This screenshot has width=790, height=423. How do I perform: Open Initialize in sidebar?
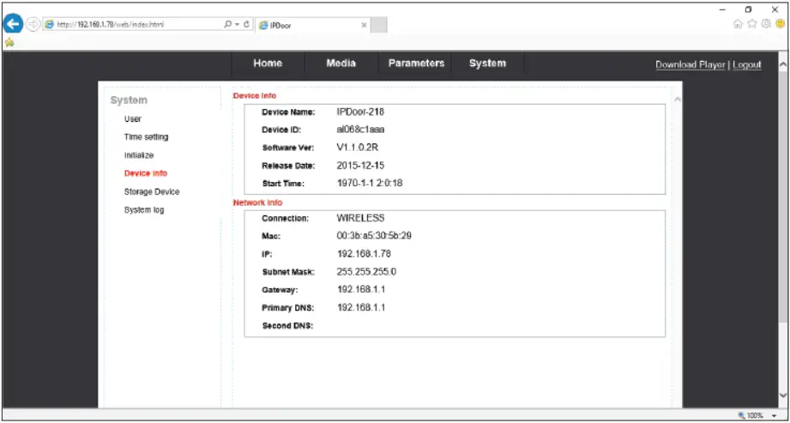coord(139,155)
